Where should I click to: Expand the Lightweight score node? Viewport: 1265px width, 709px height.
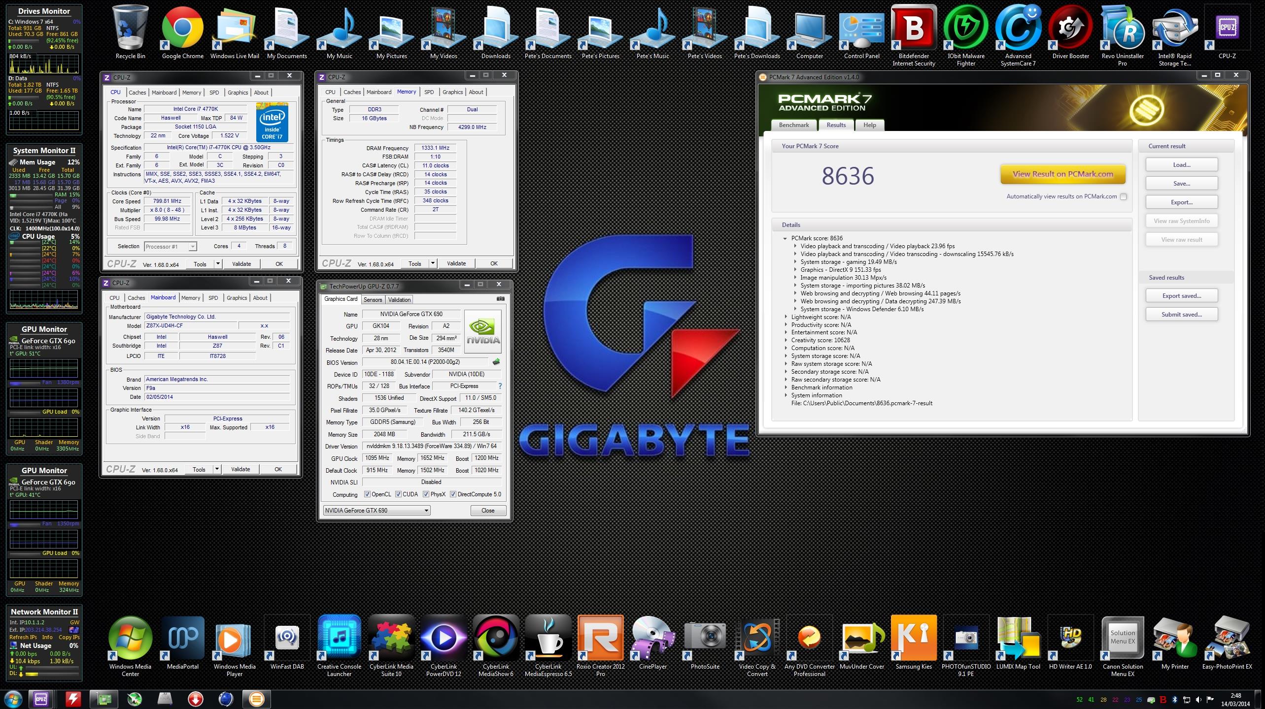(786, 317)
